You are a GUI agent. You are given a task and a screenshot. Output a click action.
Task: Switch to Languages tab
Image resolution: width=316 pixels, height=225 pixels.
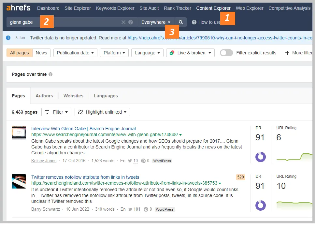[106, 96]
